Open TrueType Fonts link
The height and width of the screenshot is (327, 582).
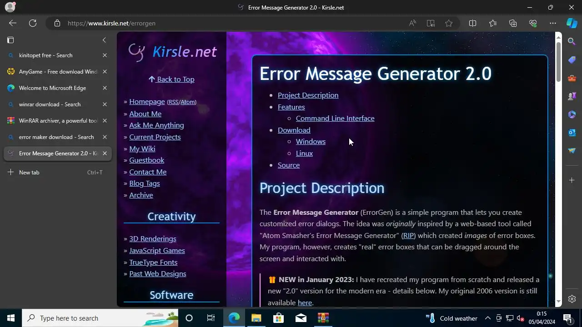point(153,263)
